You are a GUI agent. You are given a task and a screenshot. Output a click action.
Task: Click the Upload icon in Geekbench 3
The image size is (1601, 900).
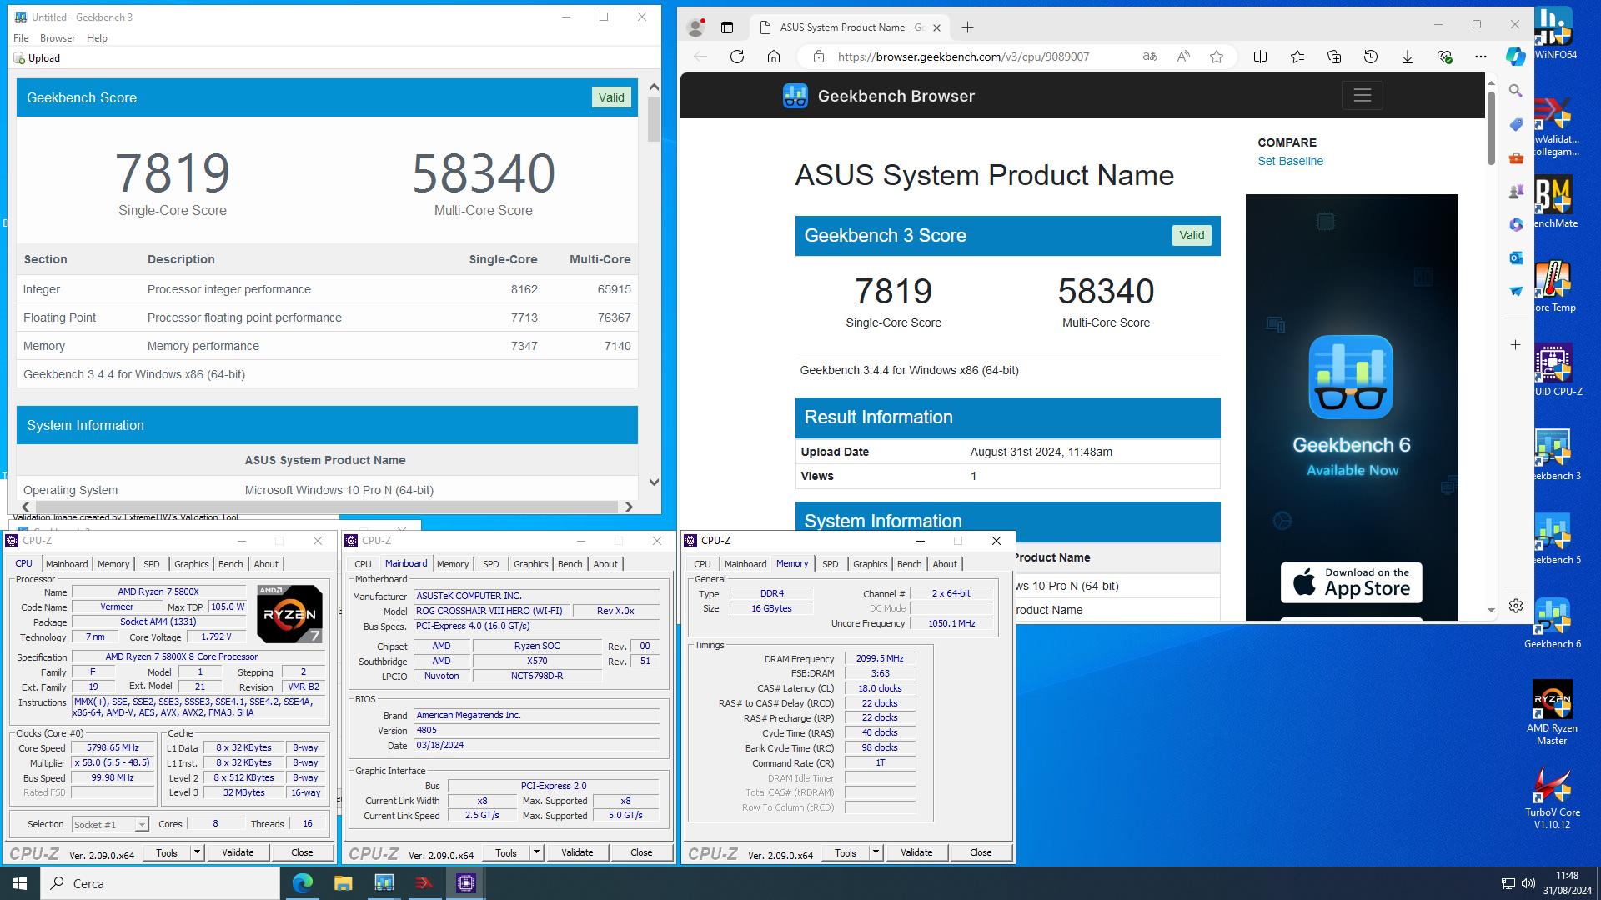point(19,58)
